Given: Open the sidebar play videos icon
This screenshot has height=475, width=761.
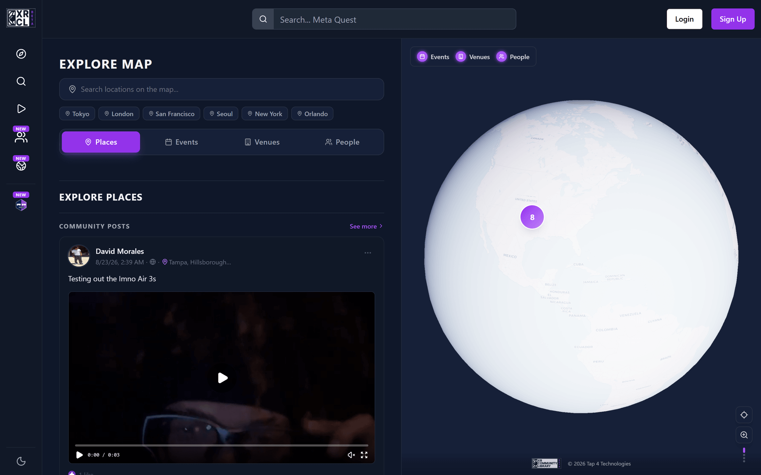Looking at the screenshot, I should tap(21, 109).
